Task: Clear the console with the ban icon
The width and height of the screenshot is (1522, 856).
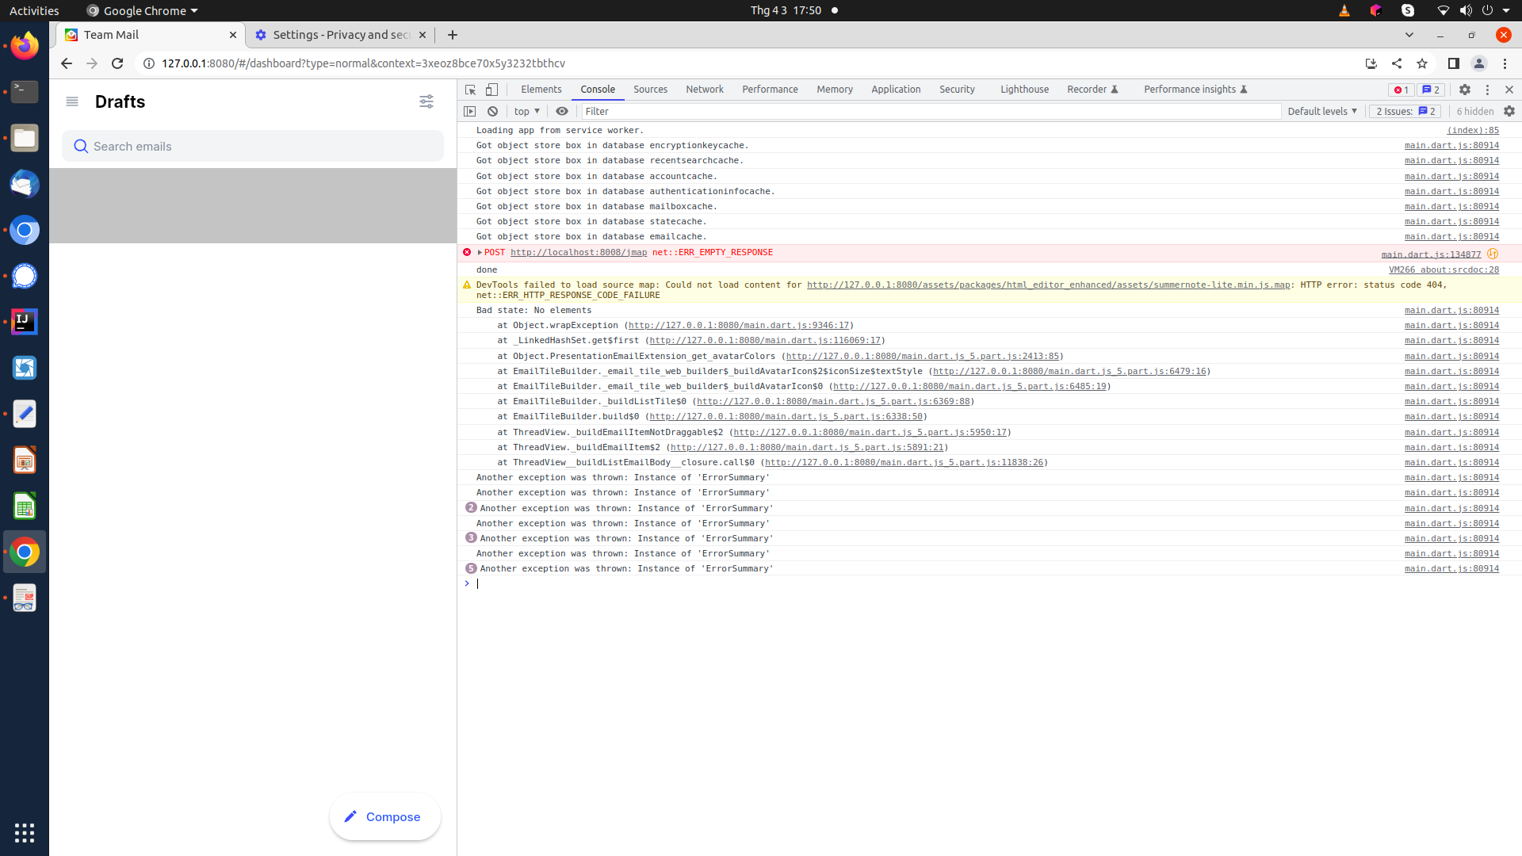Action: (x=493, y=111)
